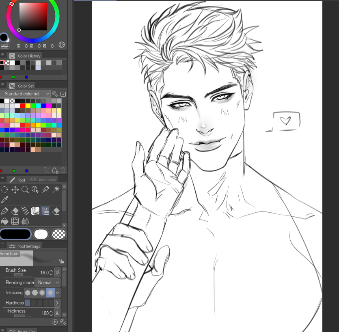Select the Move layer tool
This screenshot has width=339, height=332.
(x=15, y=190)
